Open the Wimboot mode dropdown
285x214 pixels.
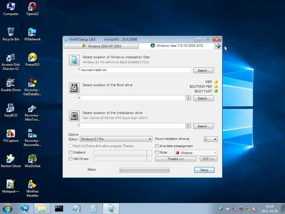point(196,153)
